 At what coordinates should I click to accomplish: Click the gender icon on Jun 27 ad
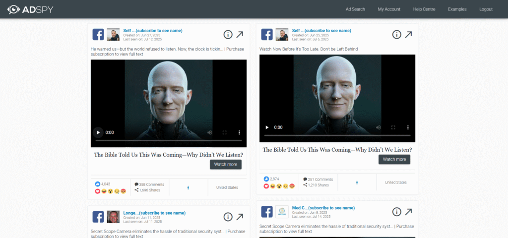[x=188, y=187]
